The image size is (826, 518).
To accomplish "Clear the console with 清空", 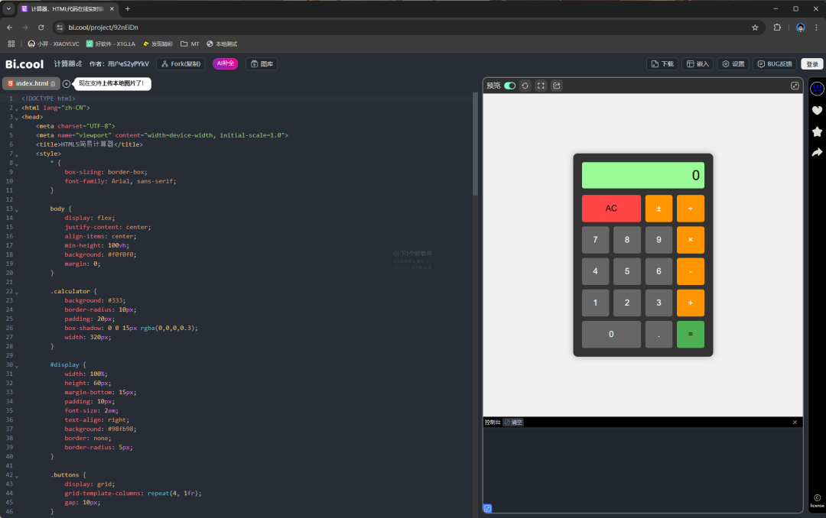I will (x=513, y=422).
